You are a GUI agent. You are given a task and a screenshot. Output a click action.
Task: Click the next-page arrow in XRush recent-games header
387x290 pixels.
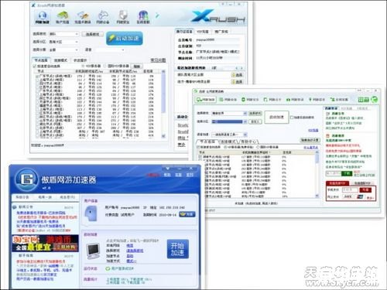pyautogui.click(x=241, y=68)
